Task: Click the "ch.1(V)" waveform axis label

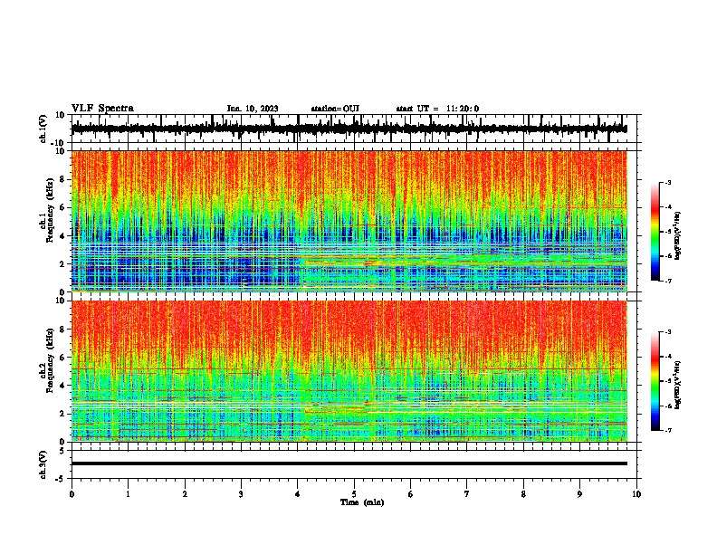Action: tap(43, 129)
